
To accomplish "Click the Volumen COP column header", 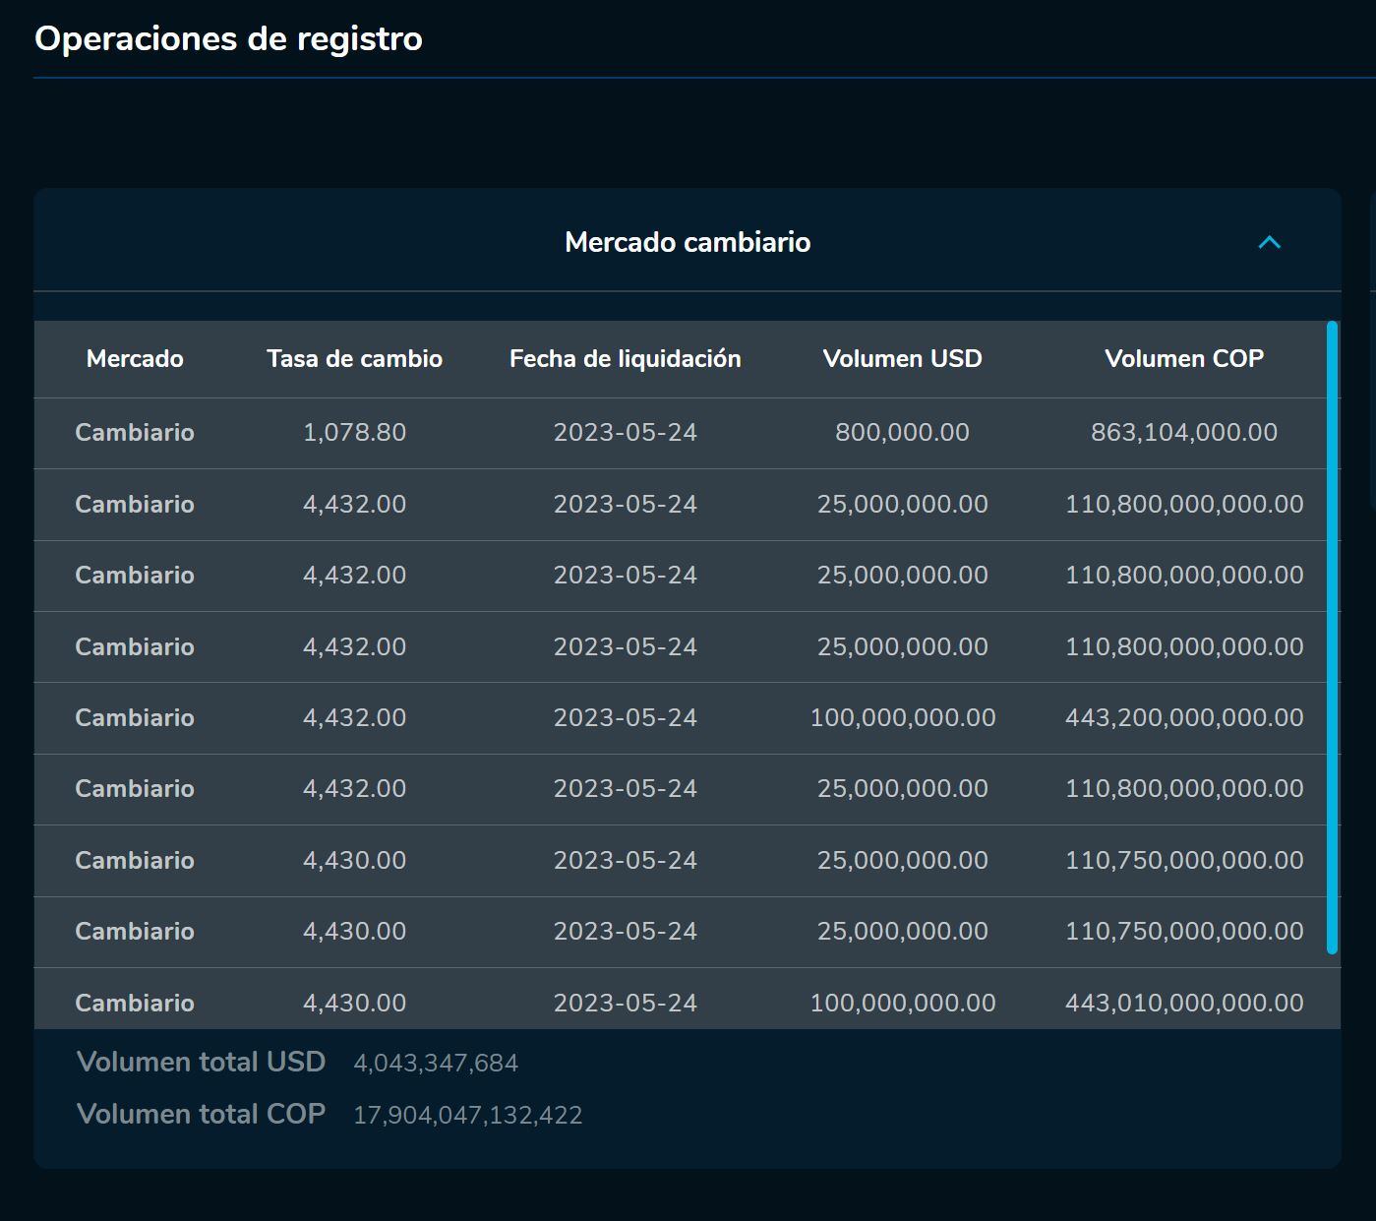I will pos(1183,359).
